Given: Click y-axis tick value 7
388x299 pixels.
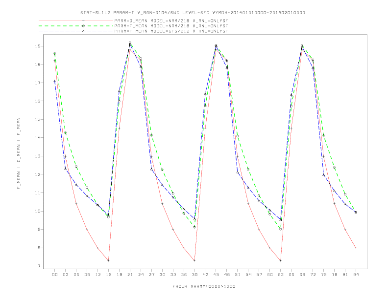Looking at the screenshot, I should (40, 266).
